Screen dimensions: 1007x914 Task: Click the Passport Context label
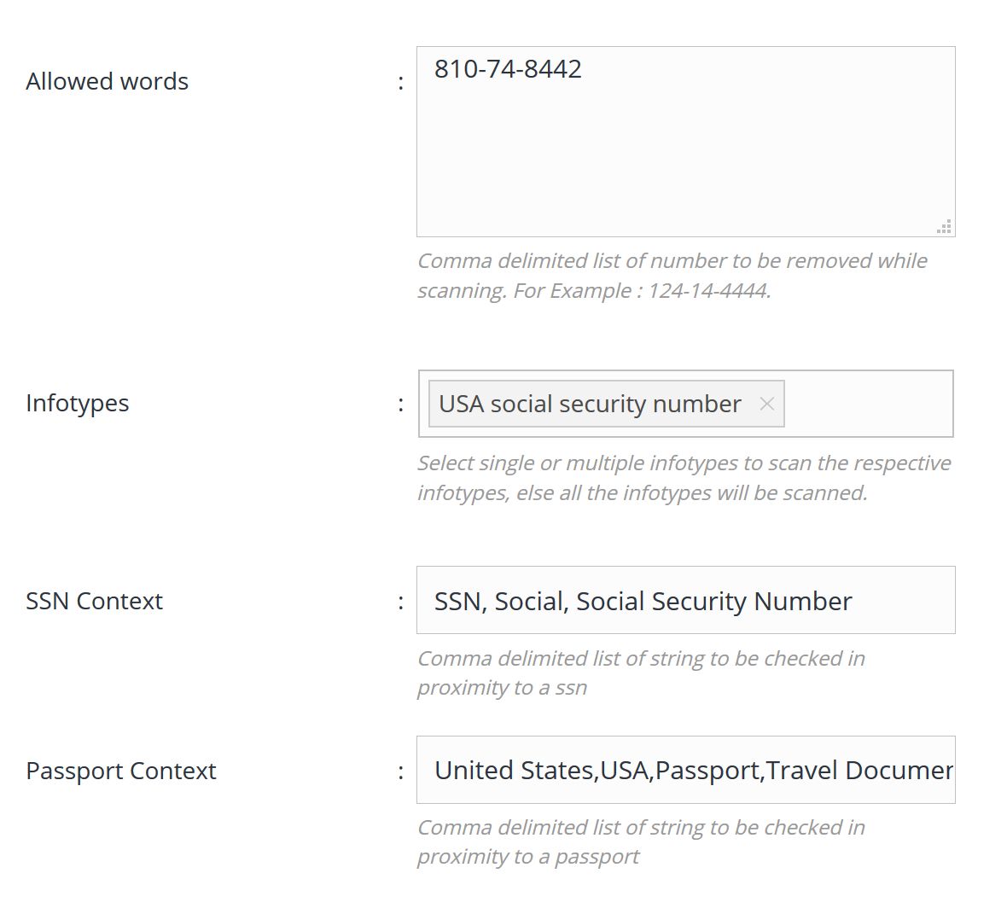pyautogui.click(x=121, y=771)
